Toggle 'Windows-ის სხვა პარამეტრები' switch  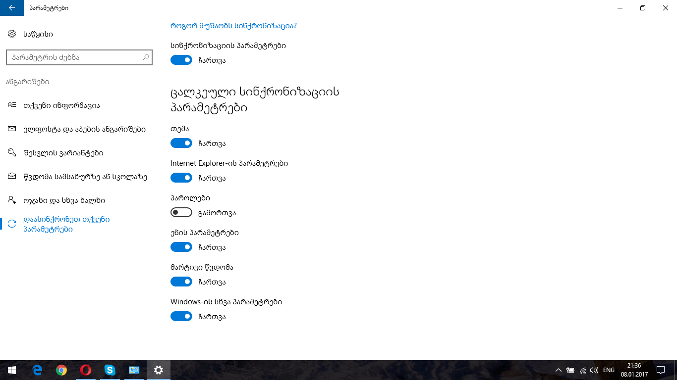coord(181,316)
